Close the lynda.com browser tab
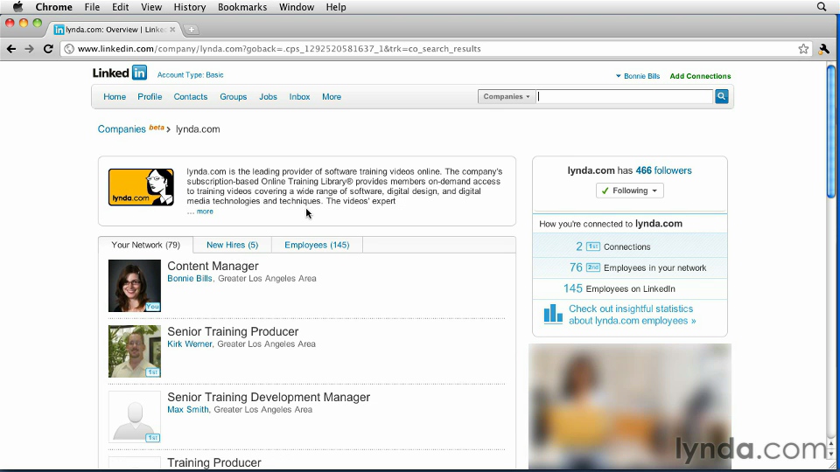 coord(172,30)
